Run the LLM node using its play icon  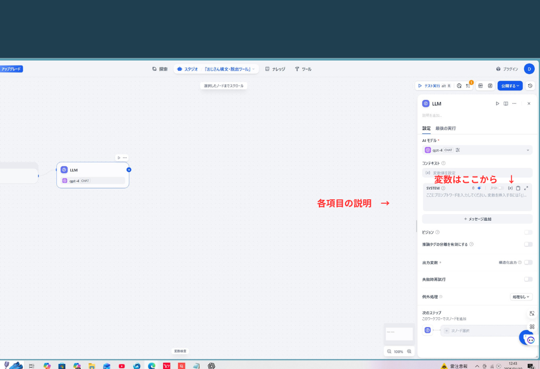498,103
